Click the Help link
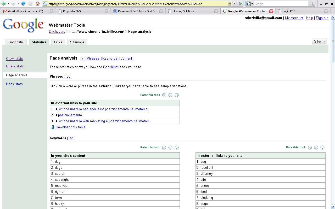This screenshot has width=335, height=209. point(310,18)
